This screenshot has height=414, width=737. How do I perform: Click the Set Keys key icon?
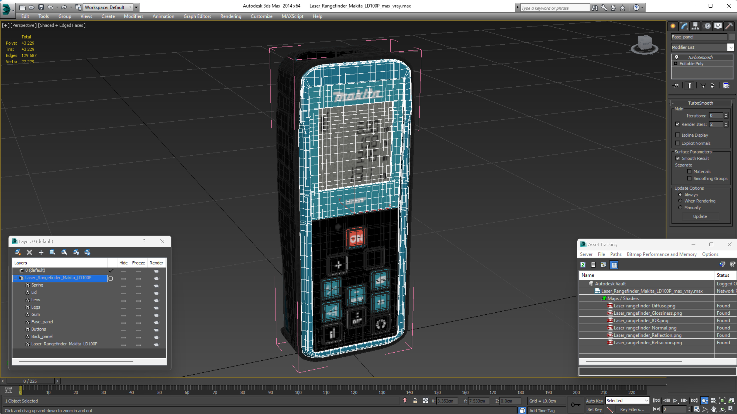[576, 404]
